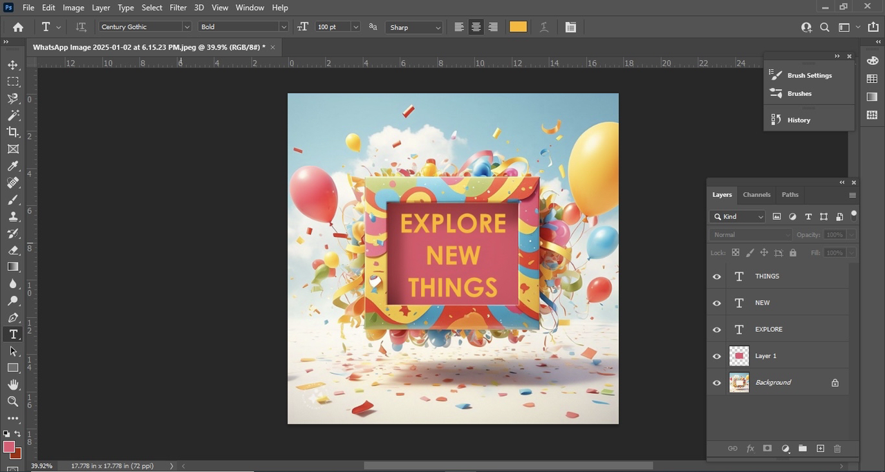Click the foreground color swatch
This screenshot has width=885, height=472.
click(x=9, y=447)
